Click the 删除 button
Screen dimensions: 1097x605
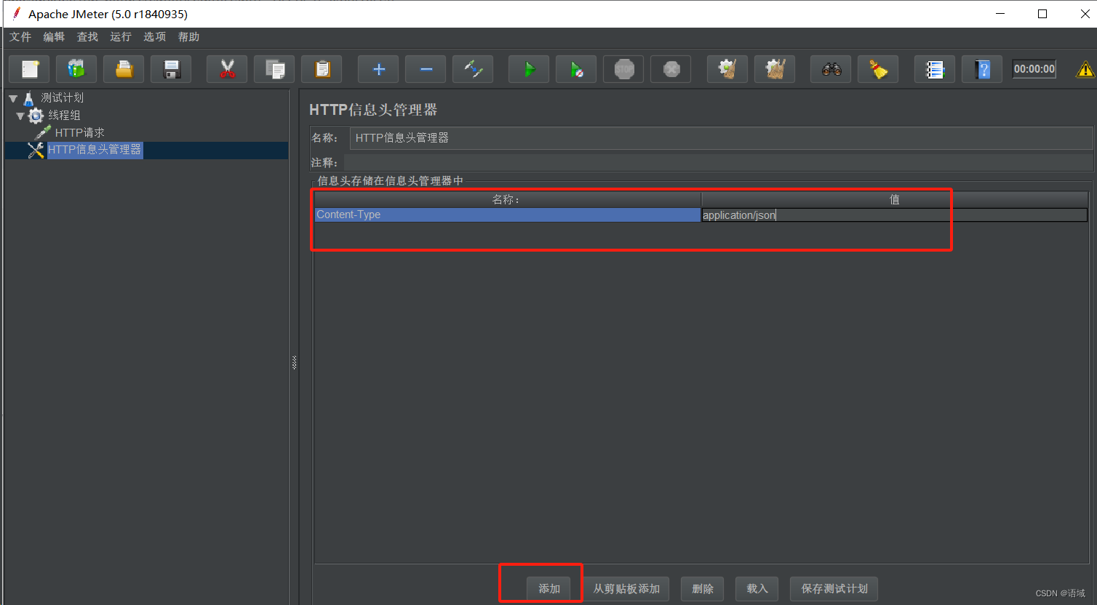[703, 589]
